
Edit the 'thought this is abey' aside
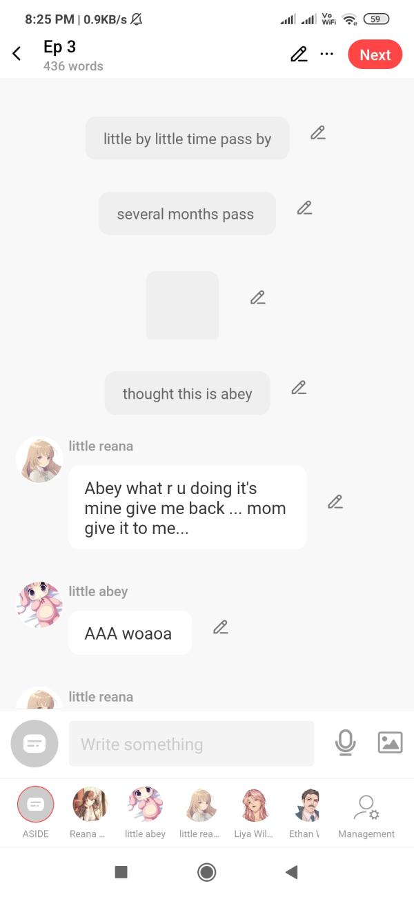(x=299, y=388)
